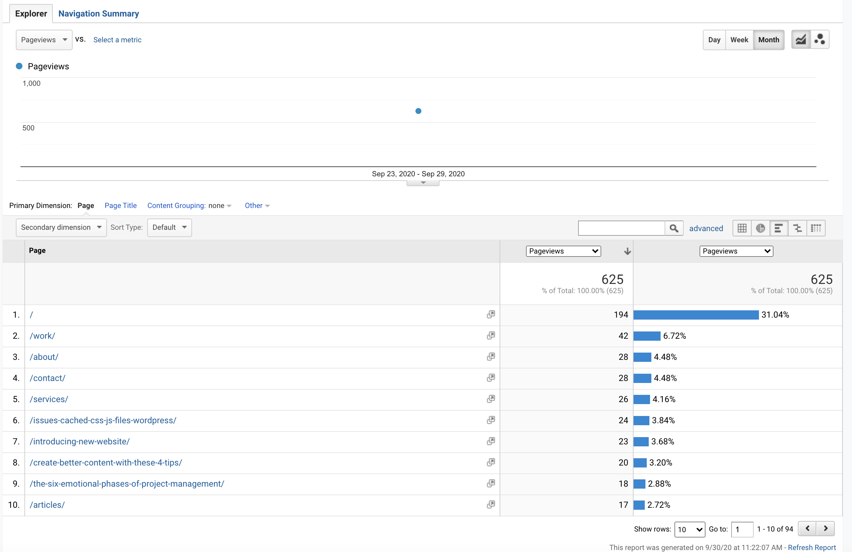
Task: Open external icon for /introducing-new-website/
Action: 491,441
